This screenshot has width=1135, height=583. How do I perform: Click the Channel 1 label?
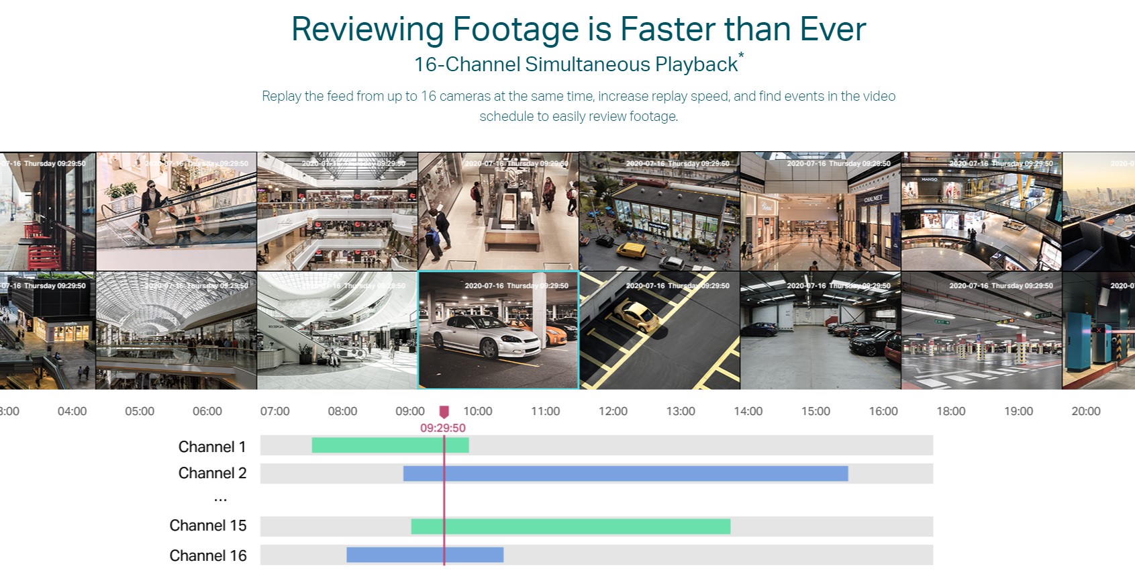tap(212, 447)
